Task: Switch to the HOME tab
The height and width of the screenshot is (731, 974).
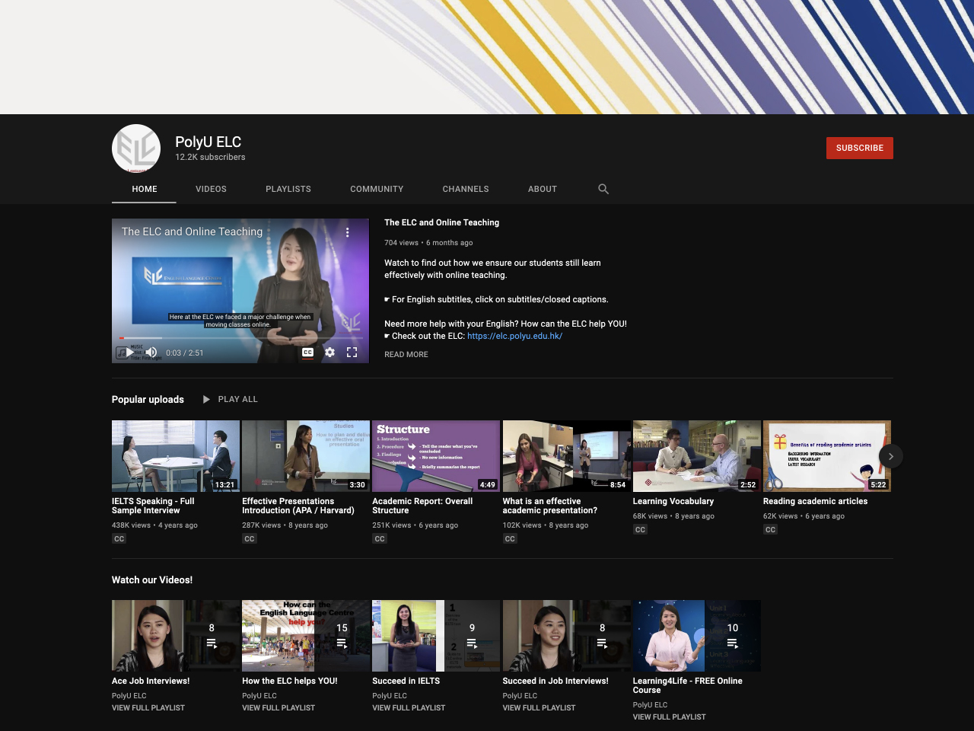Action: 145,189
